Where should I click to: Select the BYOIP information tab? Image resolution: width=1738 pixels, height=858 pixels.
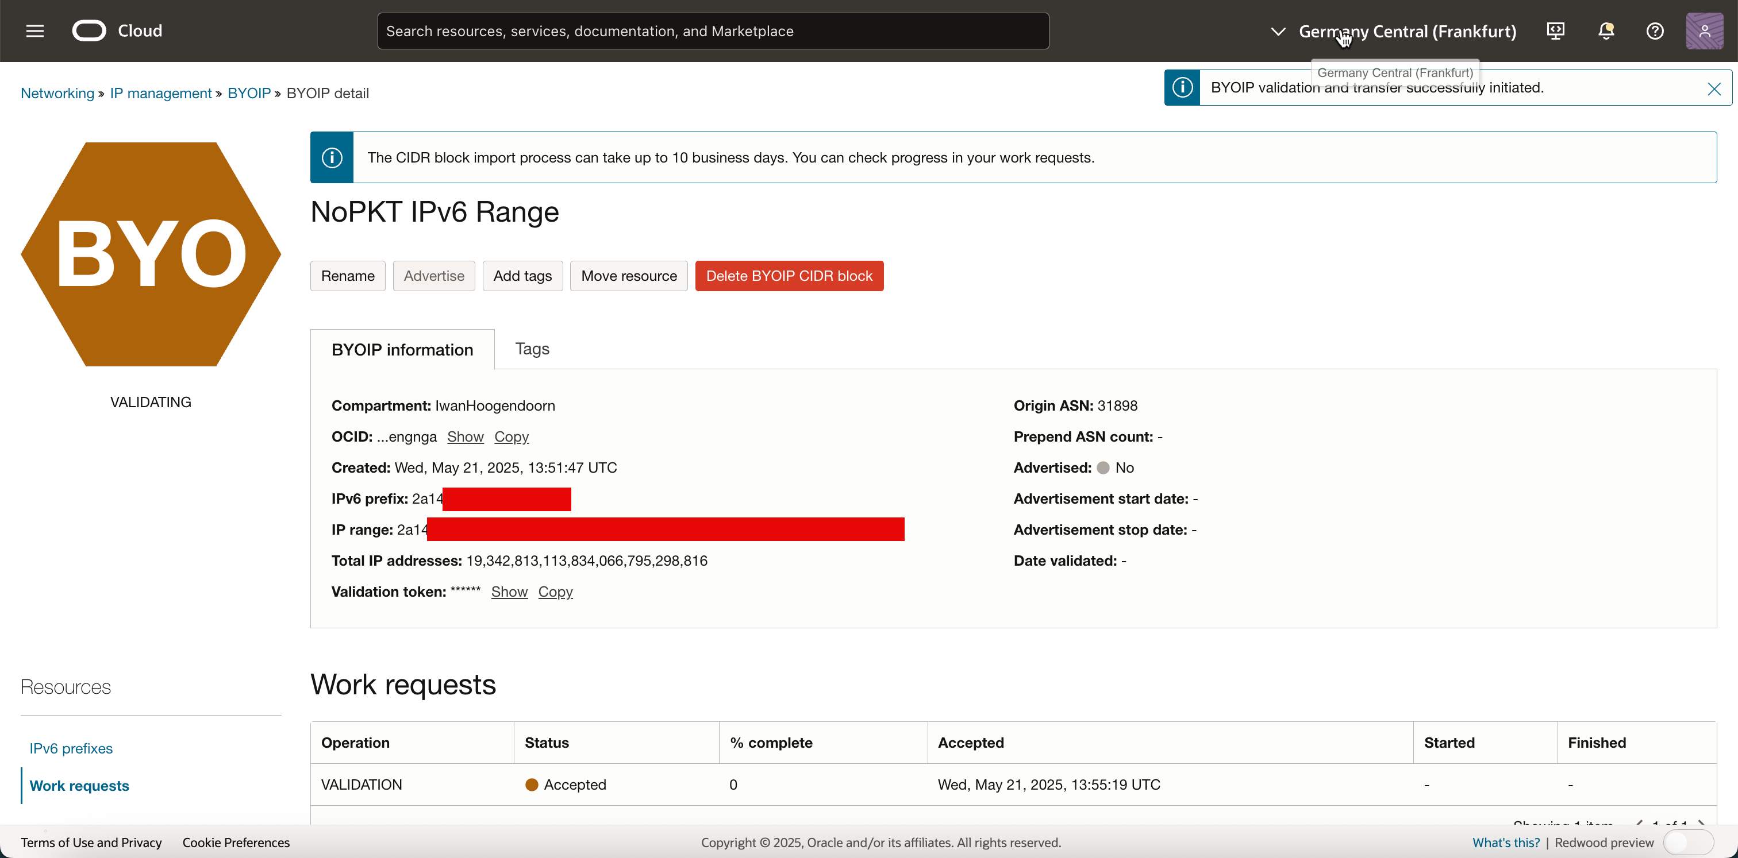tap(402, 350)
